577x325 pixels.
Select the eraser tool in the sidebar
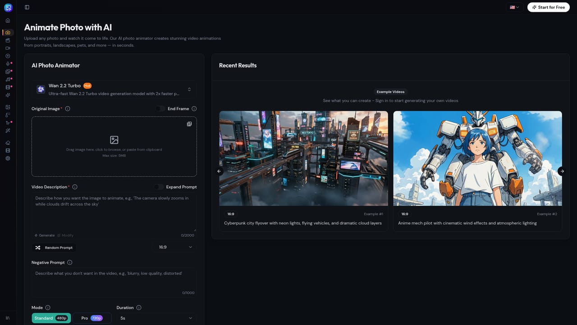click(8, 143)
